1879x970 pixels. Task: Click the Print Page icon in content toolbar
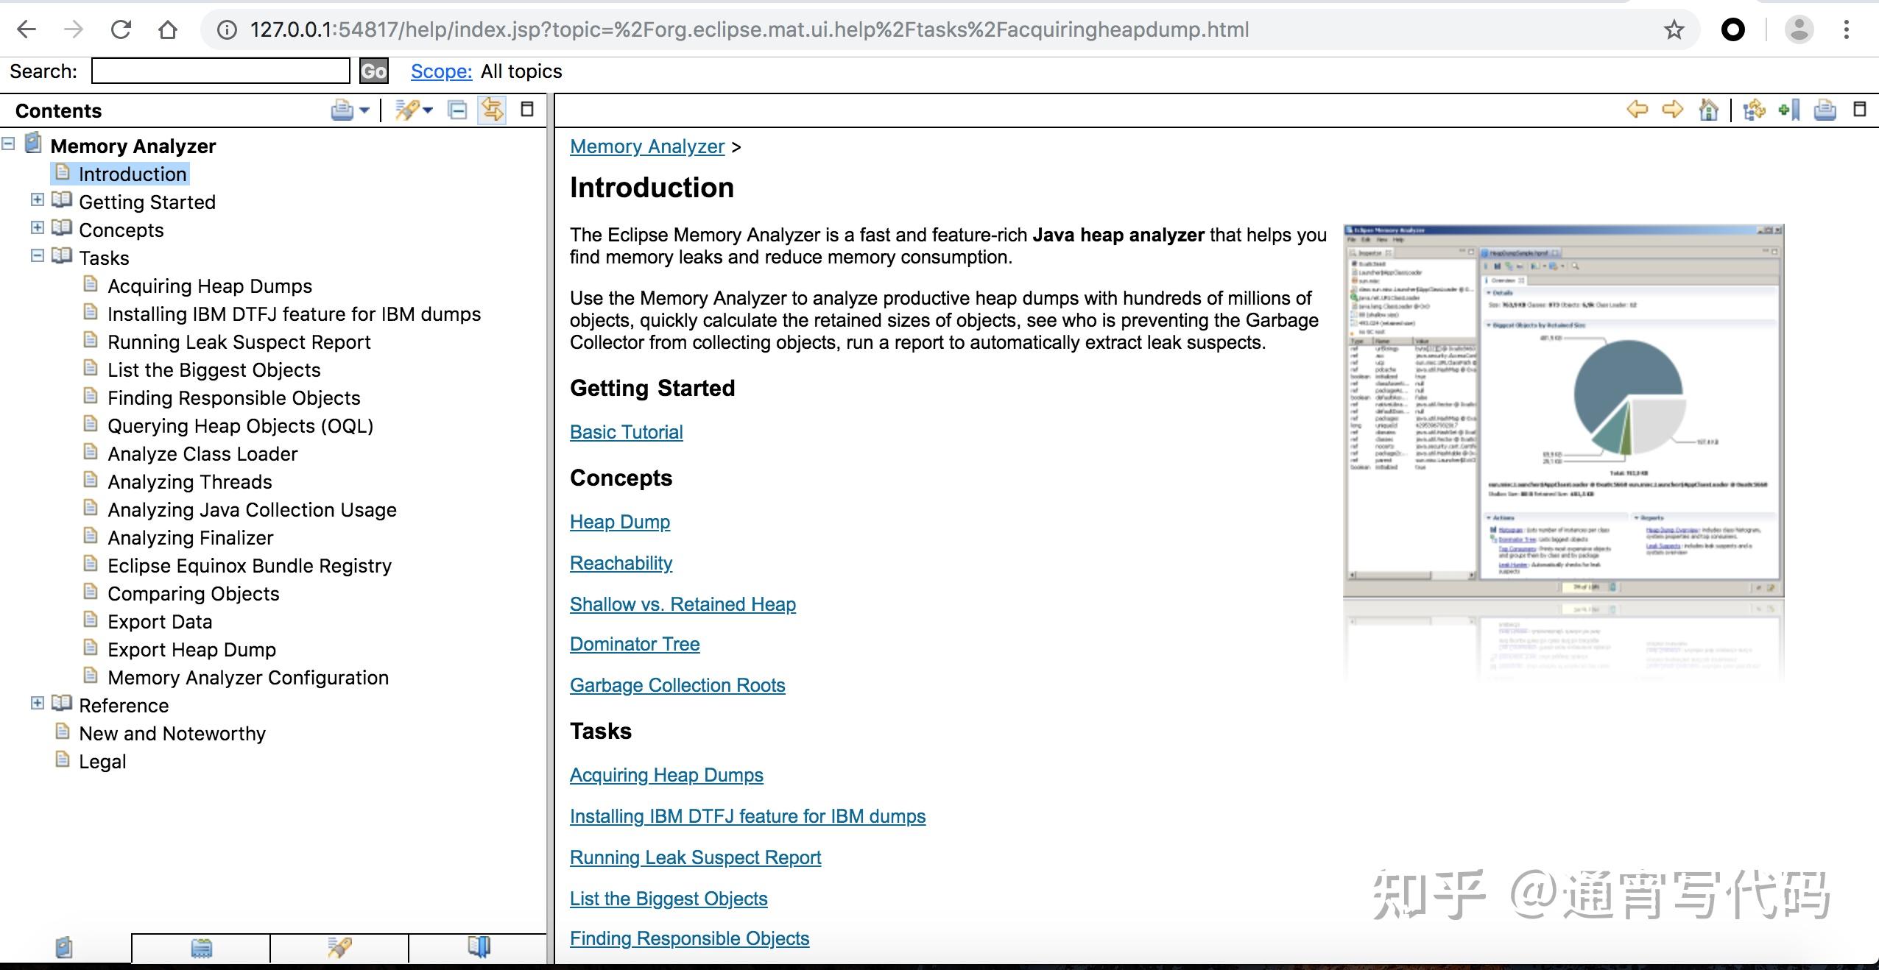click(x=1825, y=110)
